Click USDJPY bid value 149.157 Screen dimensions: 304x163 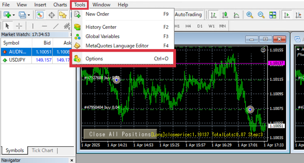click(44, 60)
